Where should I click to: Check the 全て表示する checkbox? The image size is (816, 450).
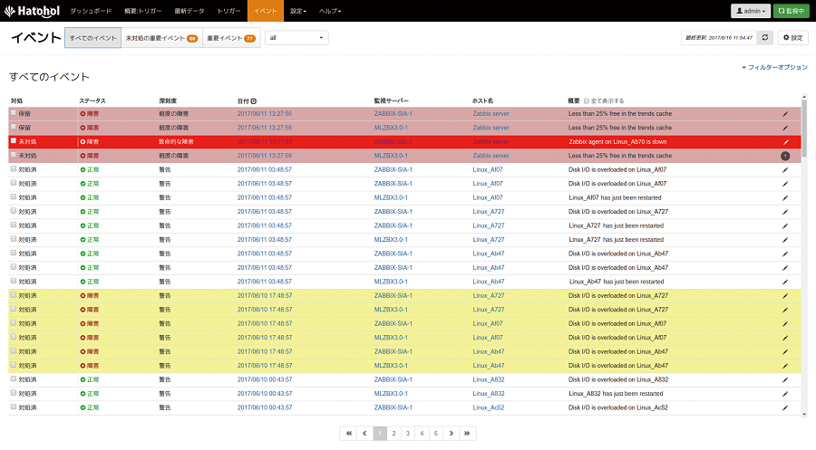point(588,101)
